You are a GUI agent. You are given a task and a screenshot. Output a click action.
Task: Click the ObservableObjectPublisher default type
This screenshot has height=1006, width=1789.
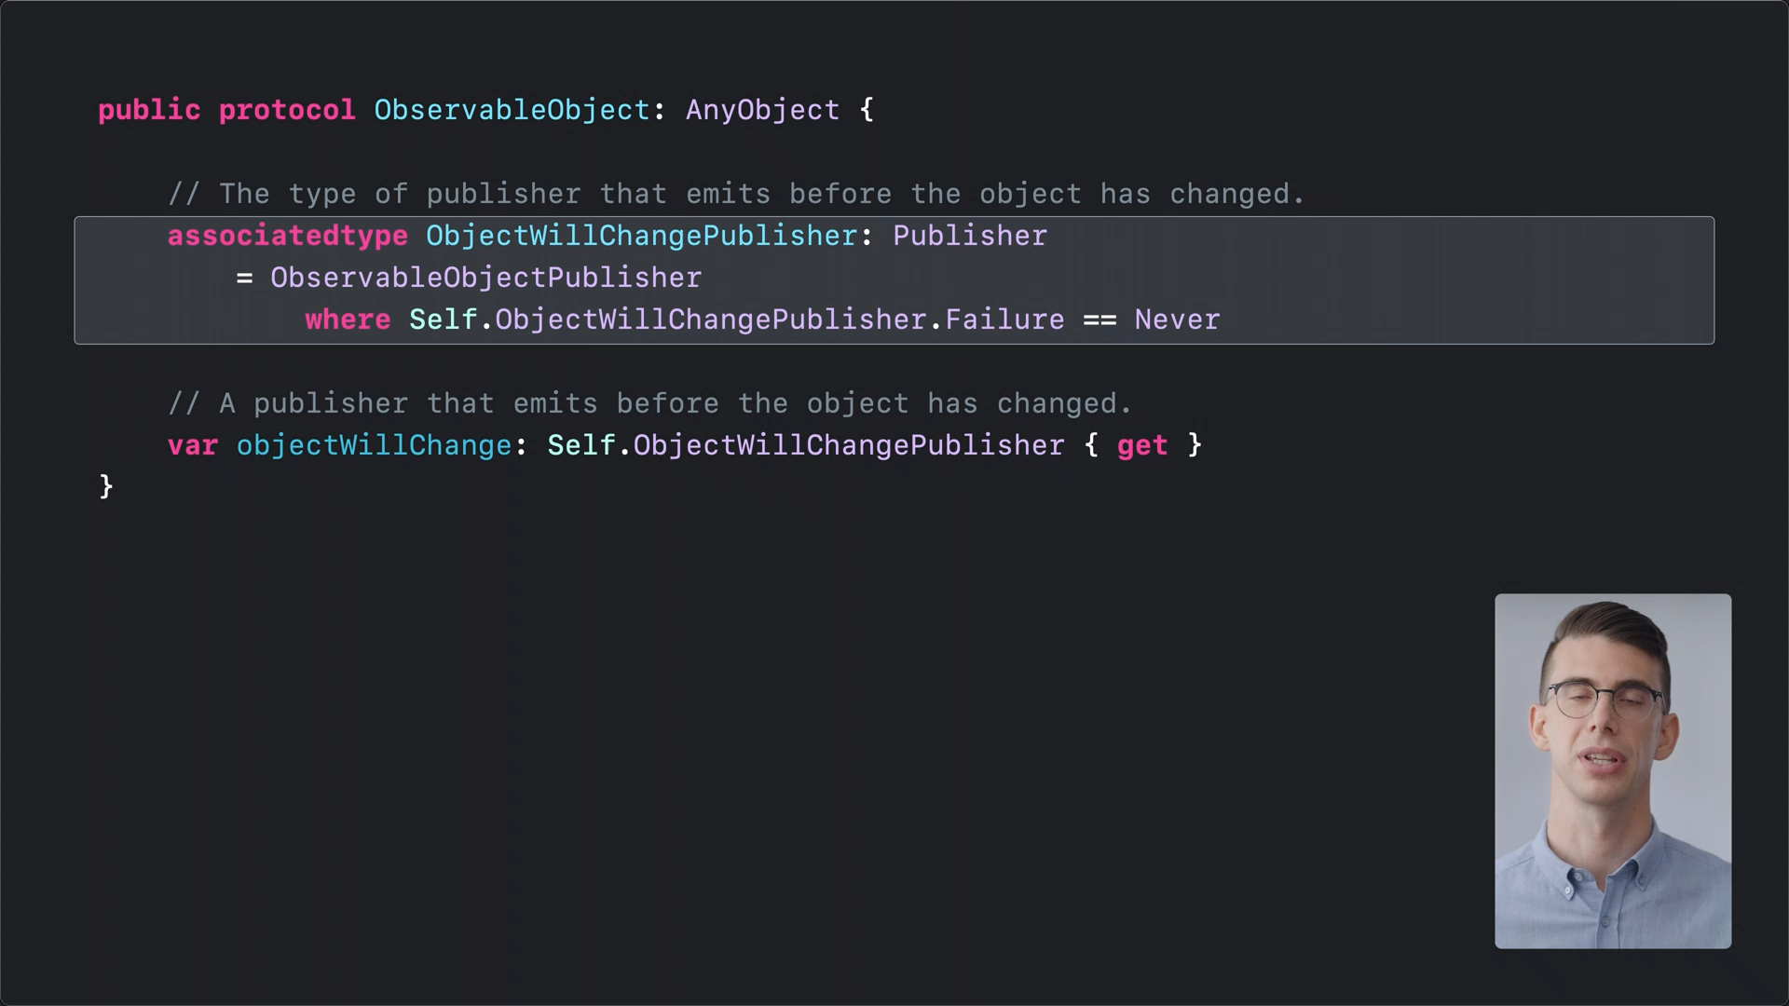point(486,278)
